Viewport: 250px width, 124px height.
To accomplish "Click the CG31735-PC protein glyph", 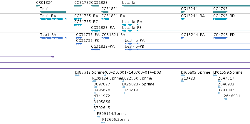I will click(x=79, y=44).
